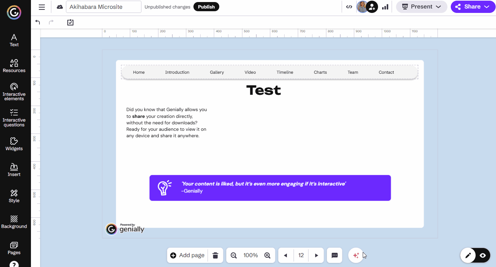The image size is (496, 267).
Task: Select the 'Unpublished changes' status text
Action: pos(167,7)
